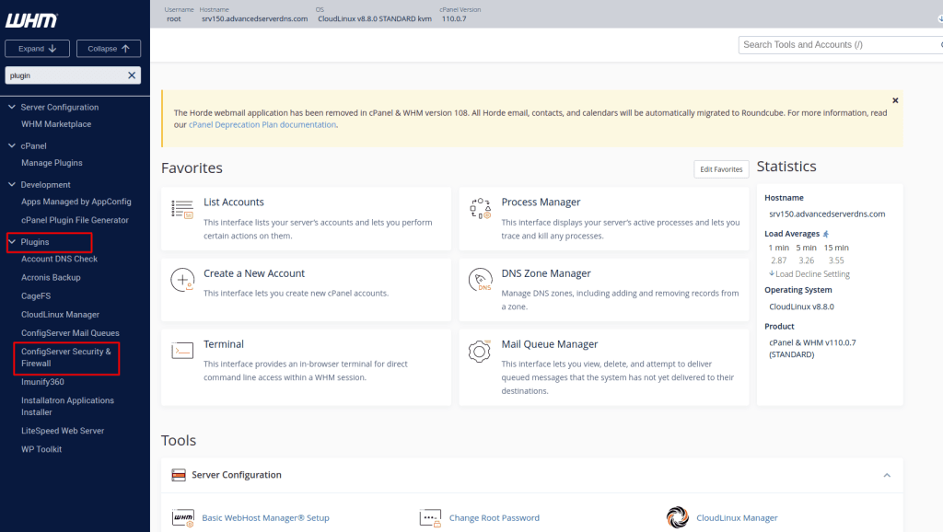
Task: Open the Basic WebHost Manager Setup link
Action: pos(265,517)
